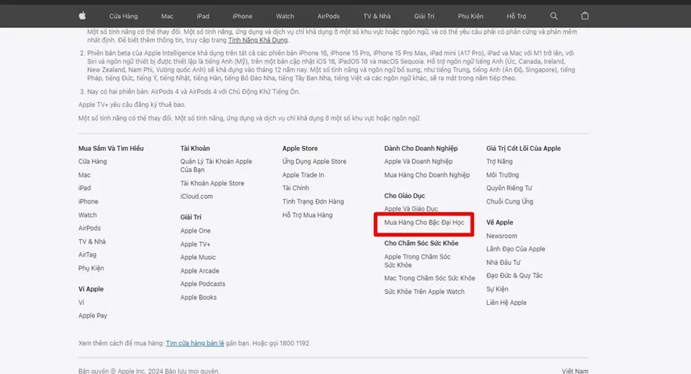Open the shopping bag icon
Screen dimensions: 691x374
pyautogui.click(x=584, y=16)
